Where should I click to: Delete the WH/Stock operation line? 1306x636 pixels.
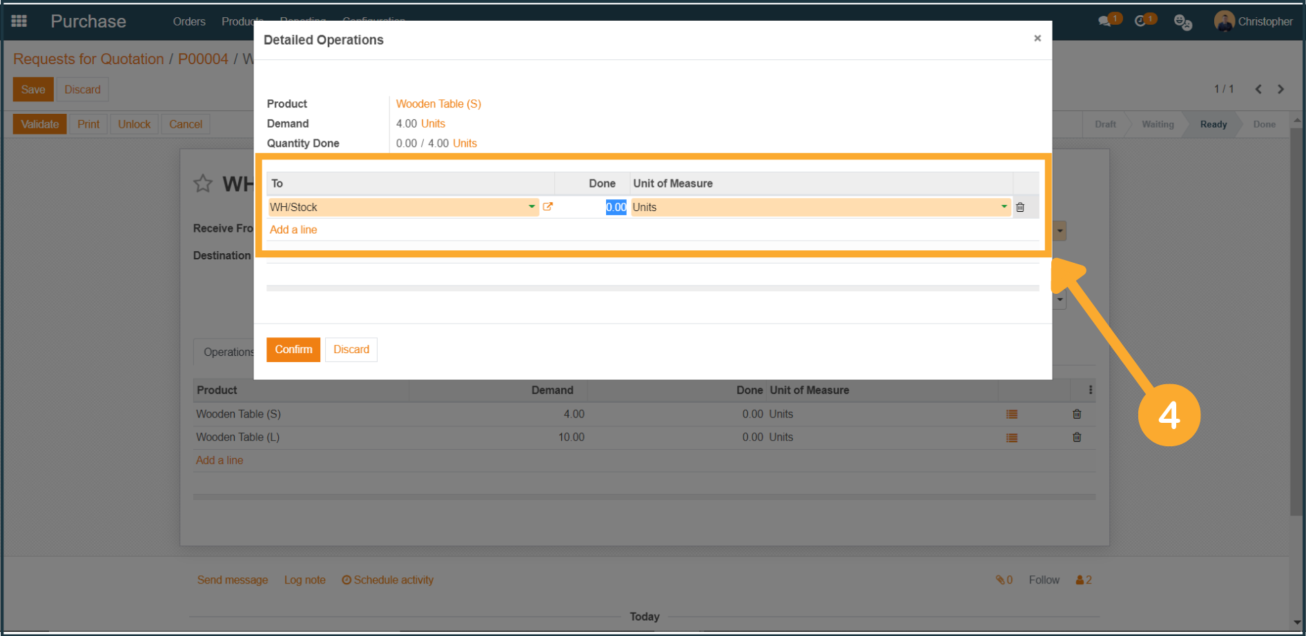coord(1020,207)
